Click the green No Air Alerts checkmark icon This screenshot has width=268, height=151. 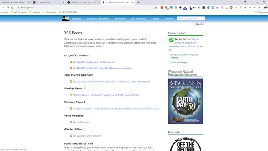171,40
